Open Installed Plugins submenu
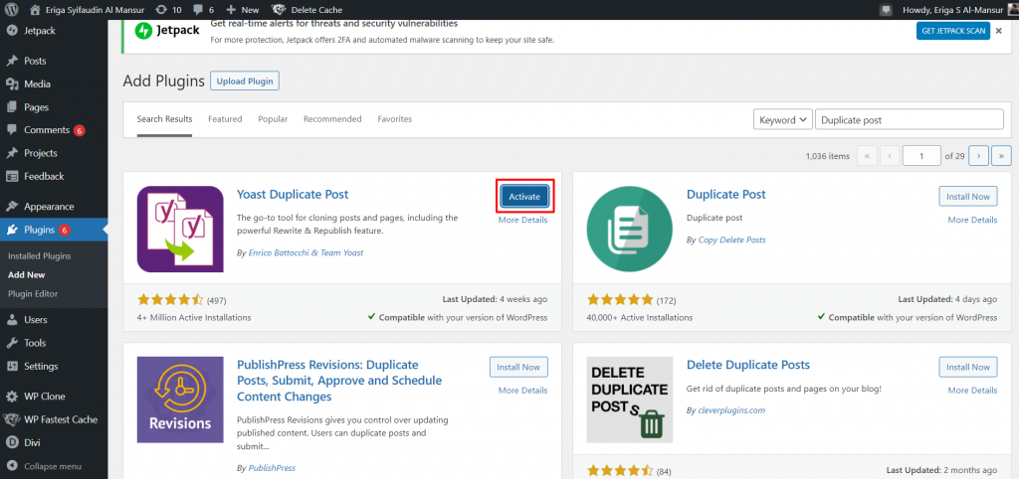Viewport: 1019px width, 479px height. pyautogui.click(x=40, y=255)
